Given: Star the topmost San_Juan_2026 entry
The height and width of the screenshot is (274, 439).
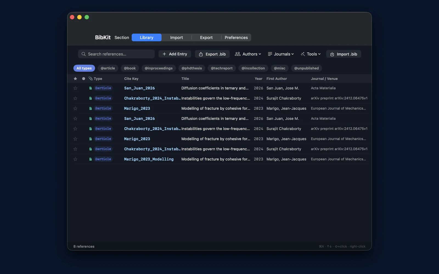Looking at the screenshot, I should pyautogui.click(x=75, y=88).
